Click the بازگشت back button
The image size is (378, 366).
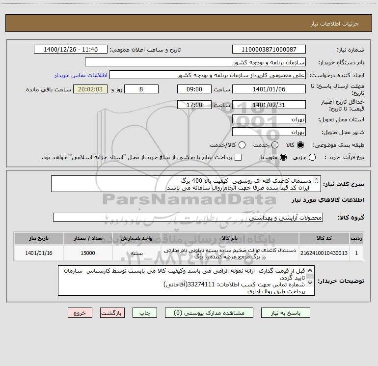point(112,313)
